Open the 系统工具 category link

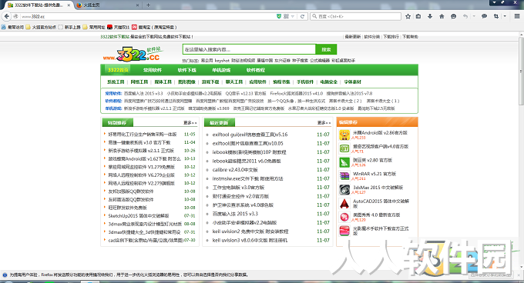click(x=116, y=82)
